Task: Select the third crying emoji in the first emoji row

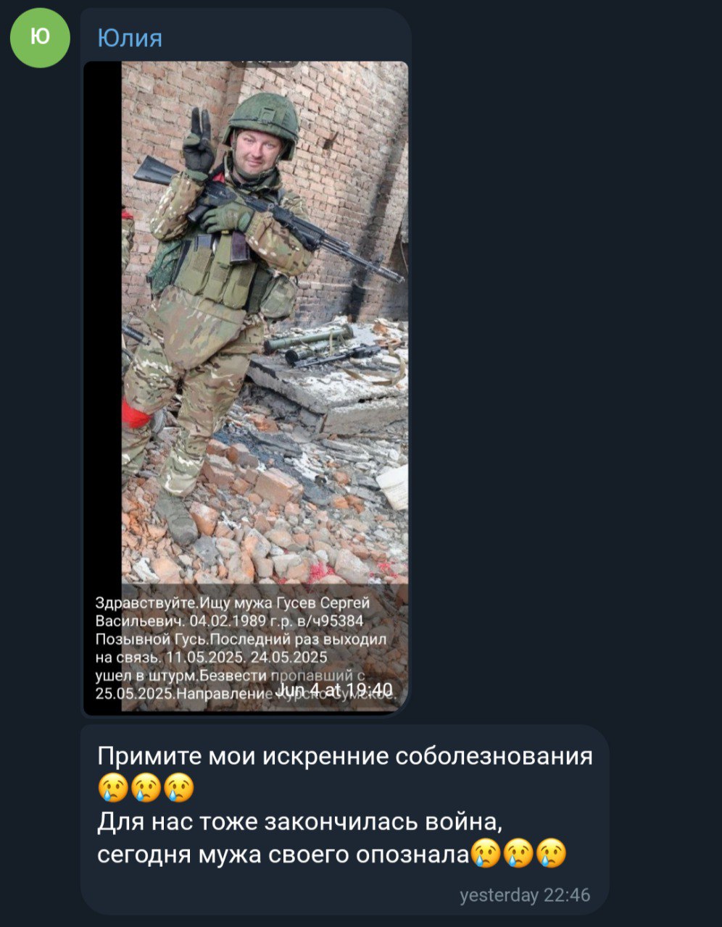Action: (x=180, y=788)
